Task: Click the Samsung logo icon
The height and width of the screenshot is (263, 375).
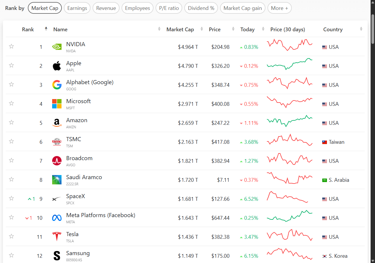Action: click(57, 256)
